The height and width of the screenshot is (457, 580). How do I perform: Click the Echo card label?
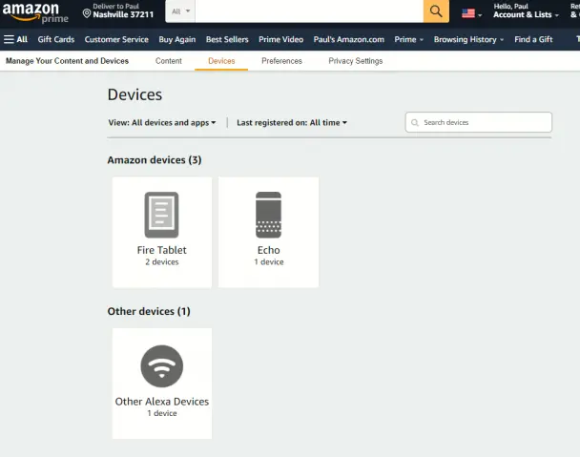tap(269, 250)
